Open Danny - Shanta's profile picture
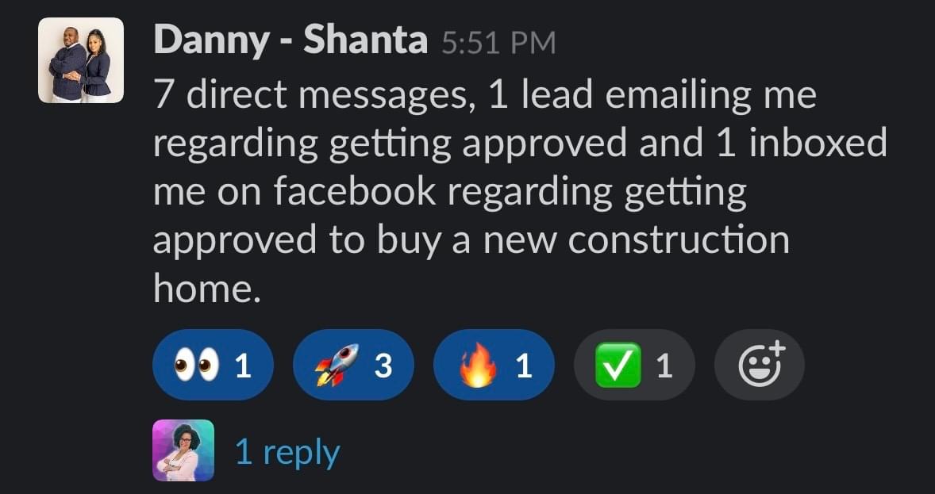This screenshot has width=935, height=494. click(x=81, y=60)
